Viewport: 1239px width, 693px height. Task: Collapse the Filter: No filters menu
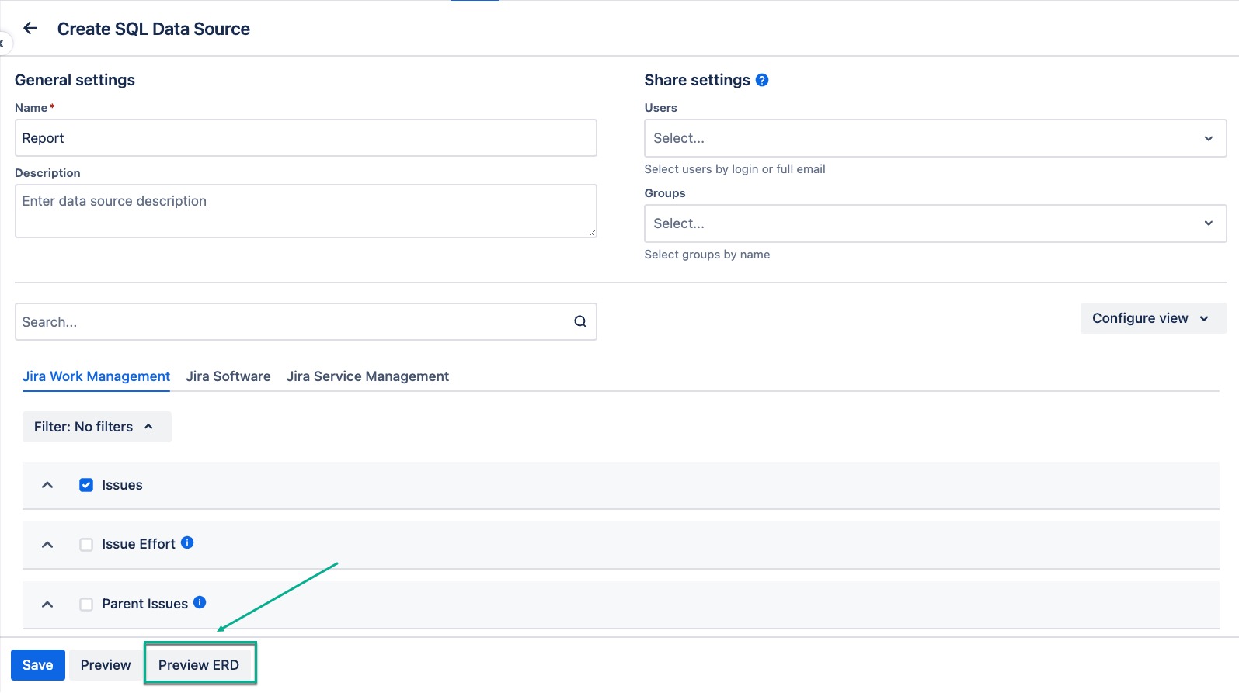(96, 427)
